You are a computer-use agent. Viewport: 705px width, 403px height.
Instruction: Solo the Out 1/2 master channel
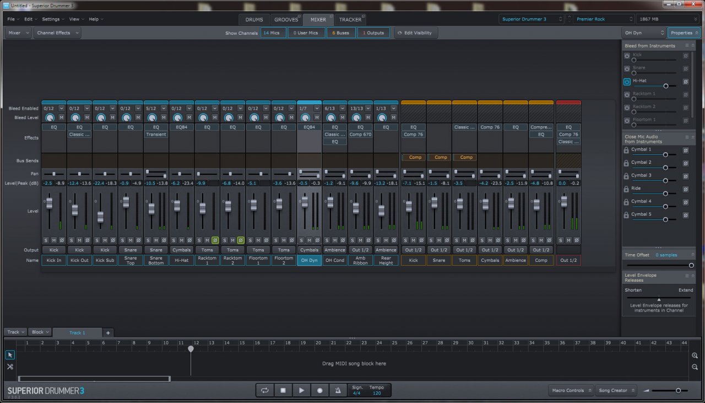pos(560,240)
